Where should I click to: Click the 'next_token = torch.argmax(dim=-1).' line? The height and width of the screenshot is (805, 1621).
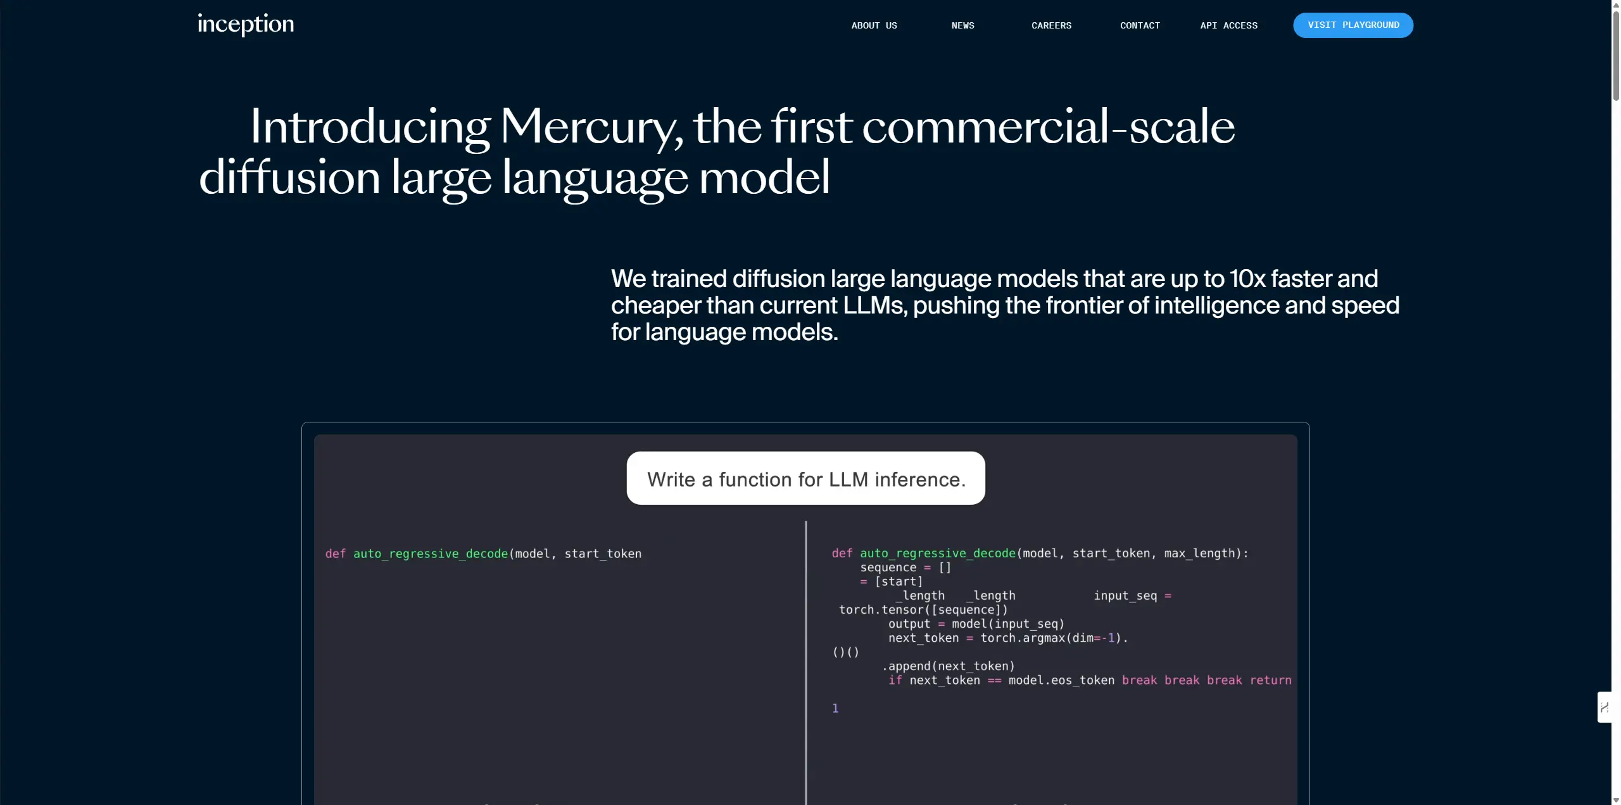tap(1008, 638)
